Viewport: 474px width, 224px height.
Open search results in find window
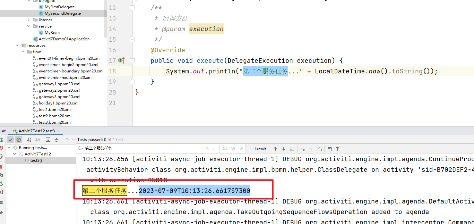292,149
